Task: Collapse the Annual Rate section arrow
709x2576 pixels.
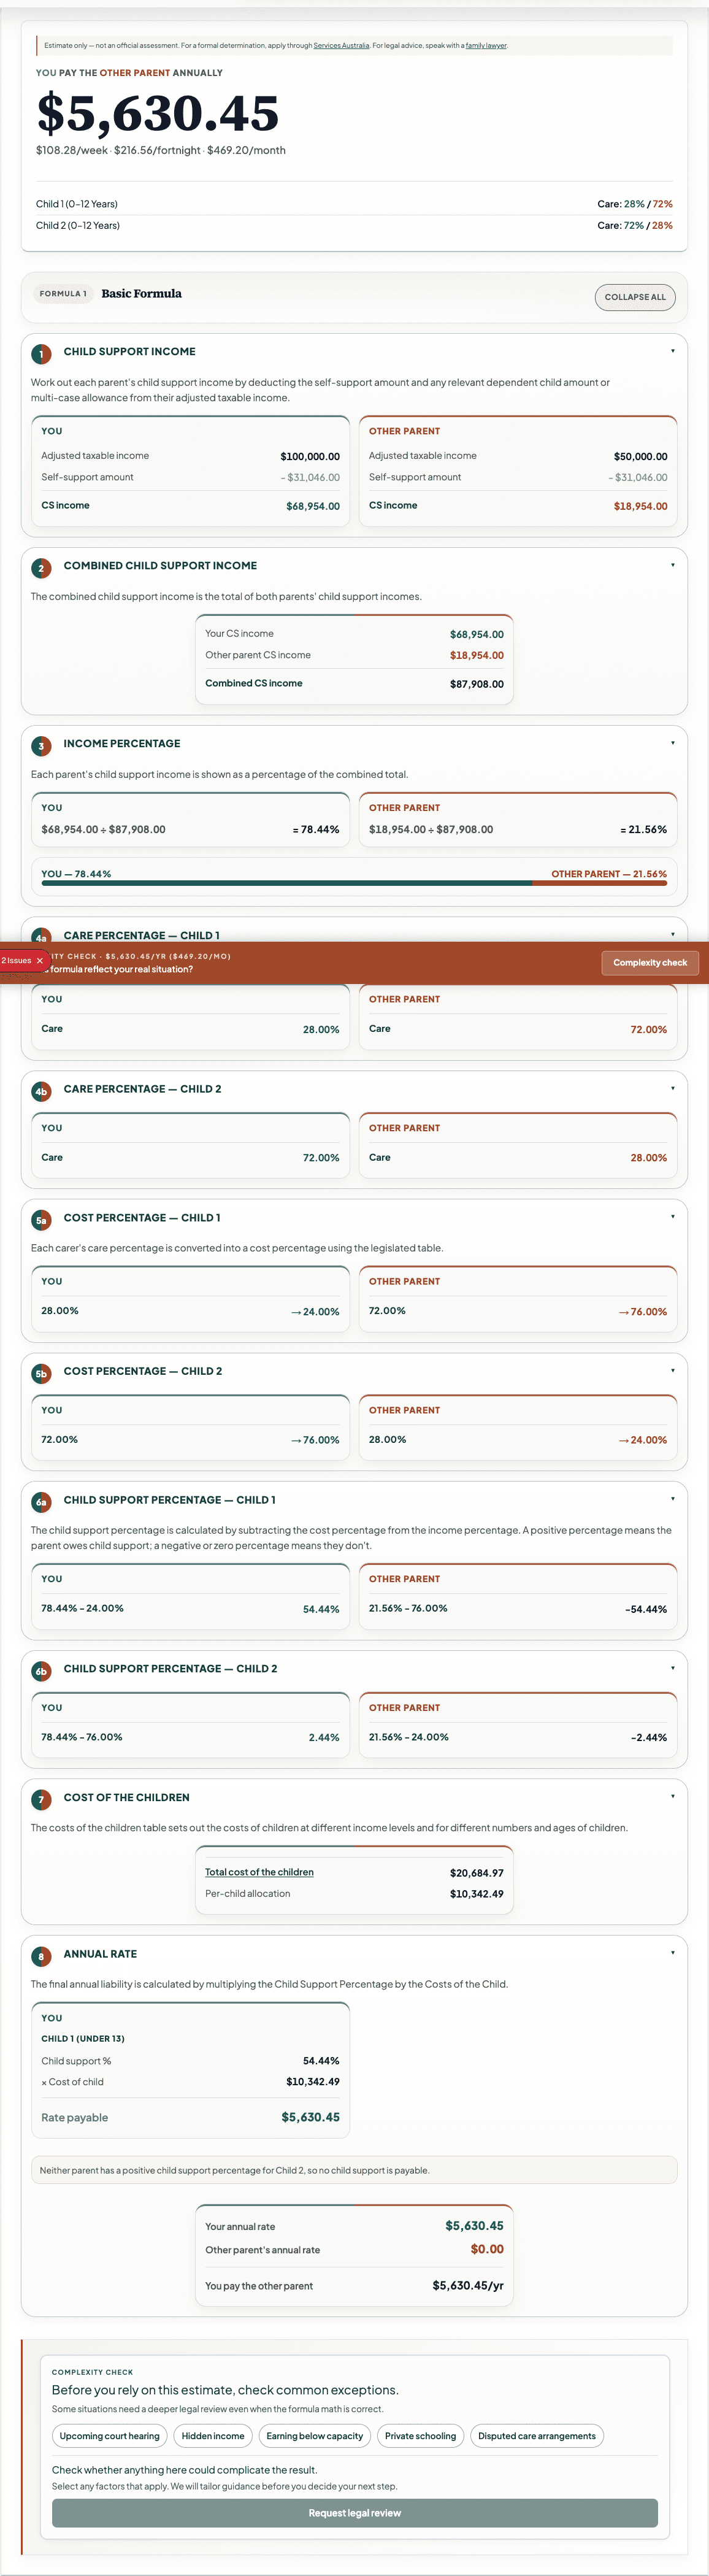Action: pyautogui.click(x=672, y=1953)
